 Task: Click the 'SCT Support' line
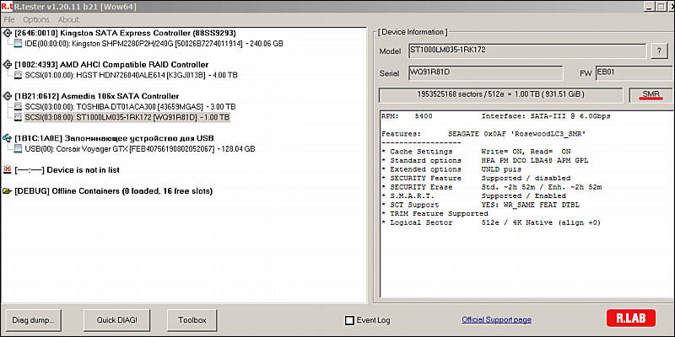[x=480, y=205]
